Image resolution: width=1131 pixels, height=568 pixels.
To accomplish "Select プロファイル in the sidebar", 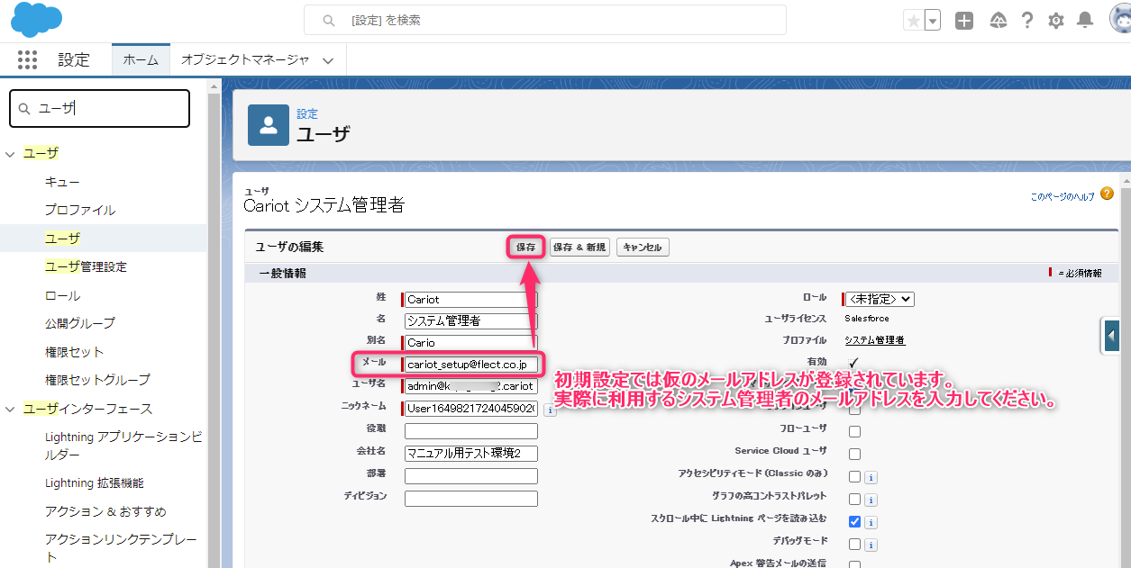I will 80,210.
